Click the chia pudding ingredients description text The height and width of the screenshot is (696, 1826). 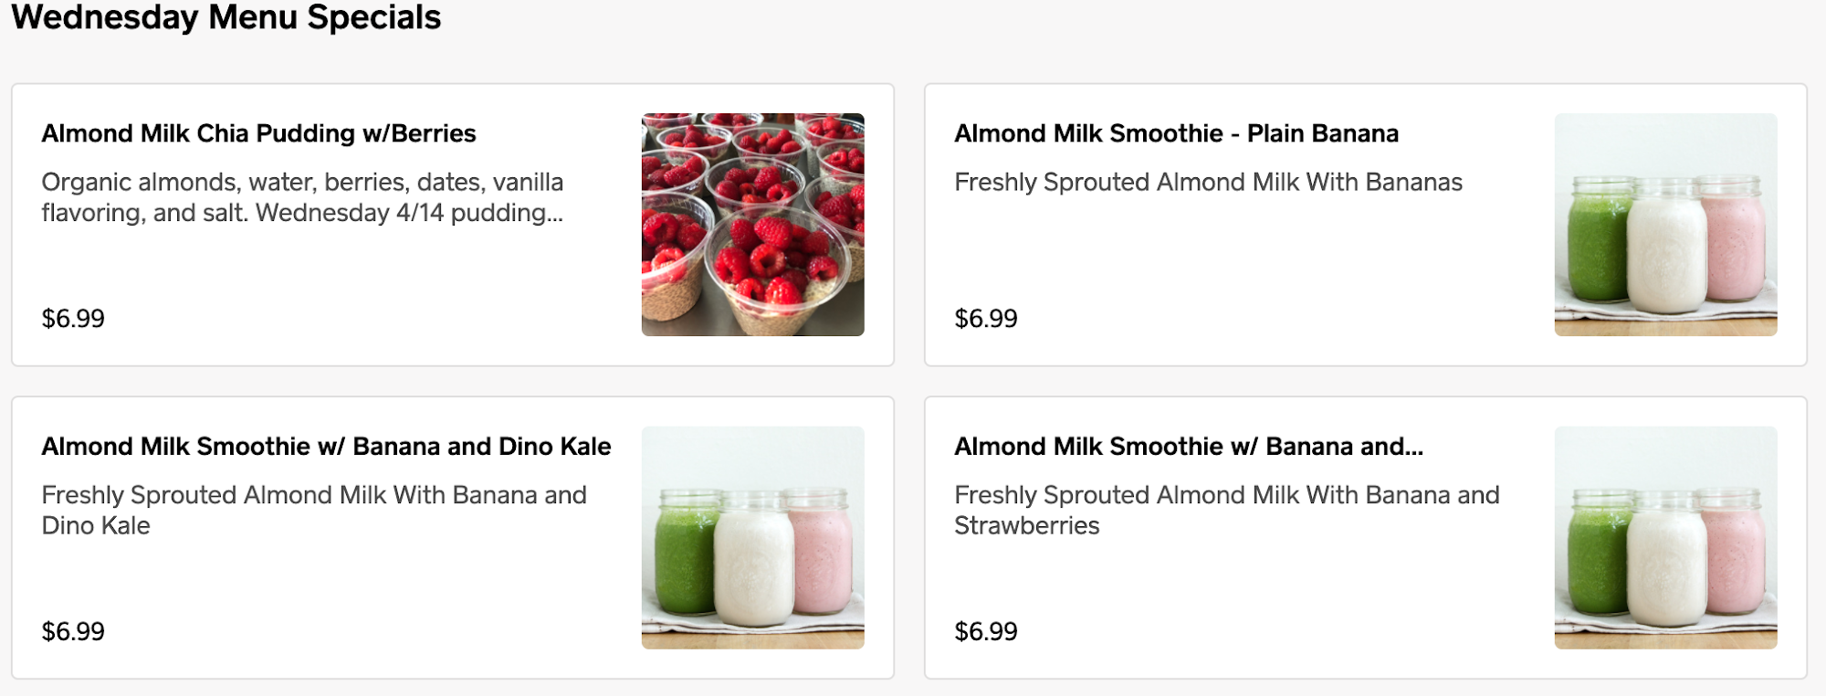pyautogui.click(x=302, y=197)
